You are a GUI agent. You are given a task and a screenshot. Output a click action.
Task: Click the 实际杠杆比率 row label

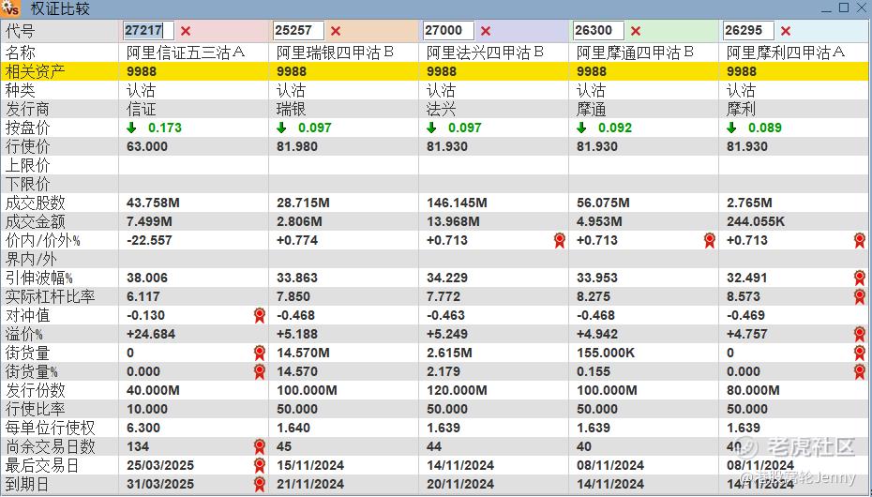pos(50,297)
